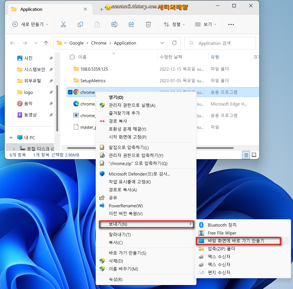Viewport: 293px width, 289px height.
Task: Check the 이름 column select-all checkbox
Action: pyautogui.click(x=72, y=56)
